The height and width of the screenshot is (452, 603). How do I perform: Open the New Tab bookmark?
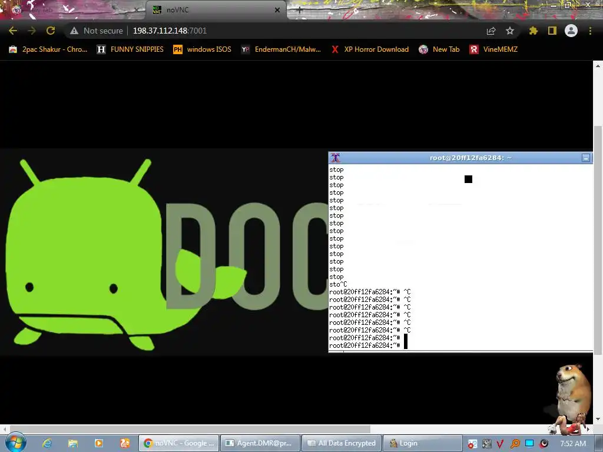click(439, 49)
